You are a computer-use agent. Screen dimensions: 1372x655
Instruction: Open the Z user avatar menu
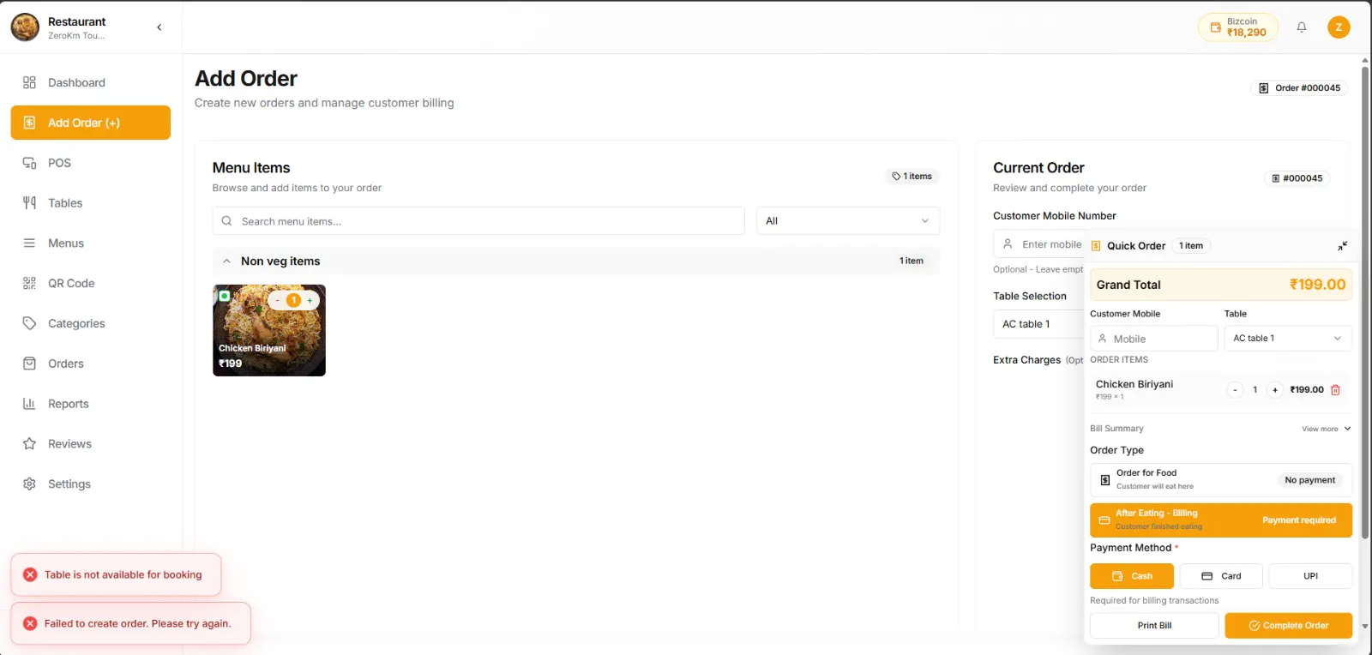[x=1339, y=27]
